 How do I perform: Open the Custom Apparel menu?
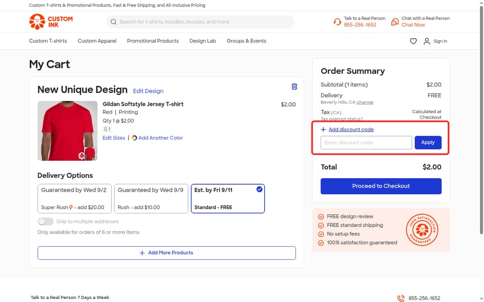click(x=97, y=41)
